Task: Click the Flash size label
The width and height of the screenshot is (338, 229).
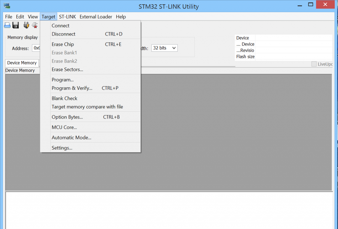Action: pyautogui.click(x=245, y=57)
